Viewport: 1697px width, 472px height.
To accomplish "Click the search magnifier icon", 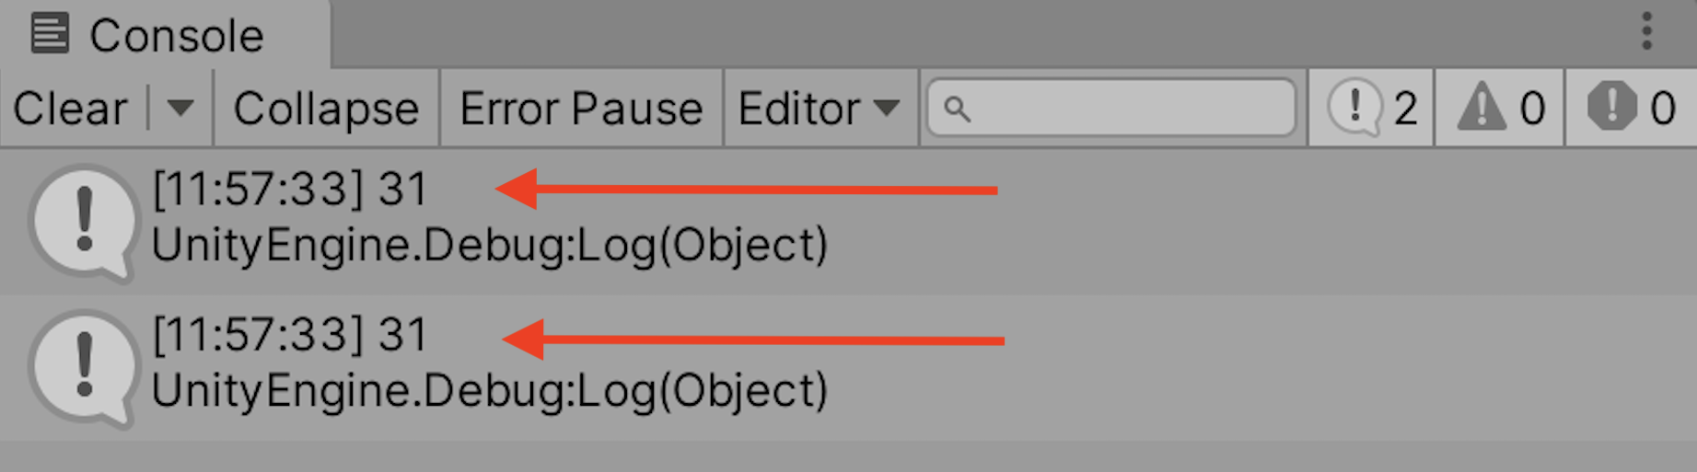I will click(958, 109).
